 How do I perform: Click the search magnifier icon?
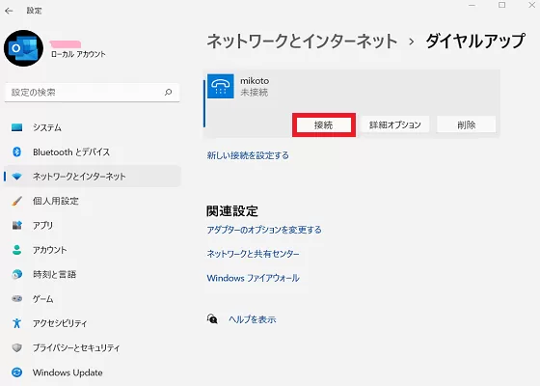(x=168, y=92)
